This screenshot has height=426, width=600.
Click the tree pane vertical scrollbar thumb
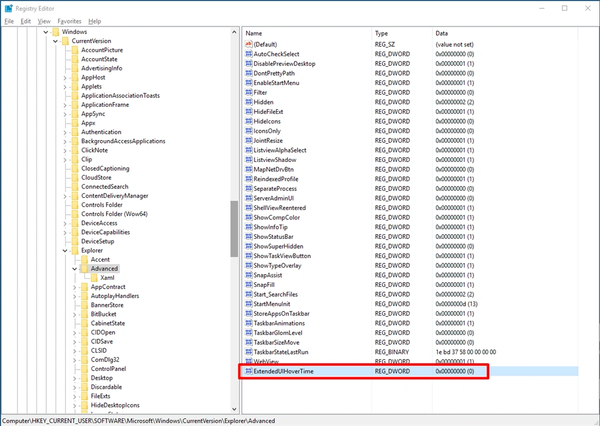tap(234, 229)
